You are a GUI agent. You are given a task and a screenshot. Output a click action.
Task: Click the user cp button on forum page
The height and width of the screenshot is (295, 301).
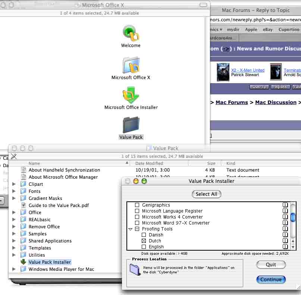tap(259, 87)
